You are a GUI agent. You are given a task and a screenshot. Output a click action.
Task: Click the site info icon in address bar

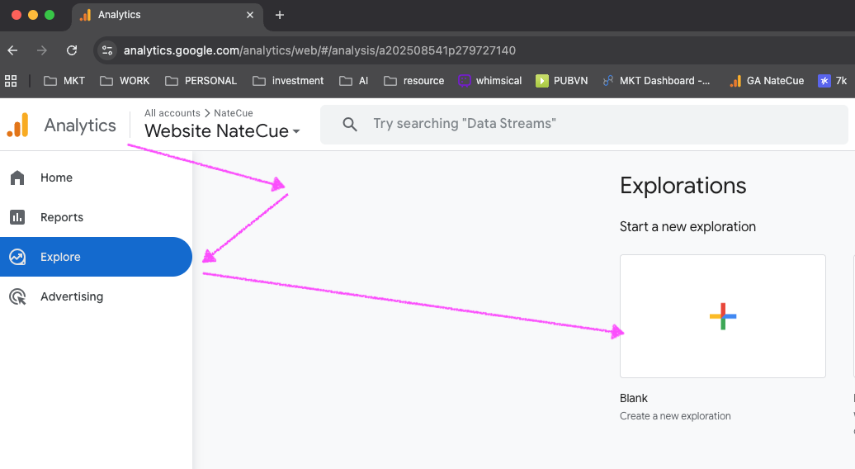[107, 50]
